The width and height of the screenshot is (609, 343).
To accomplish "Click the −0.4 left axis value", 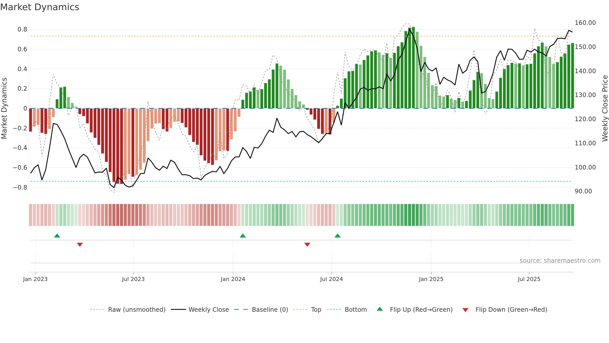I will 20,148.
